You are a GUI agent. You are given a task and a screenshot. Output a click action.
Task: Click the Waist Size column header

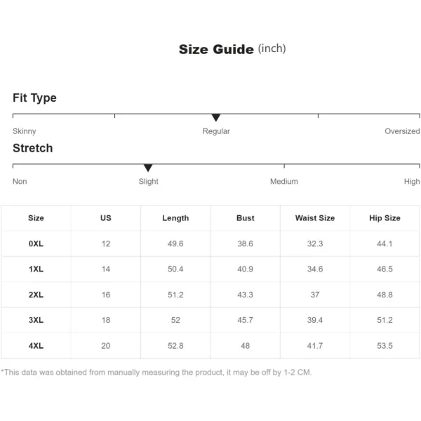tap(315, 218)
